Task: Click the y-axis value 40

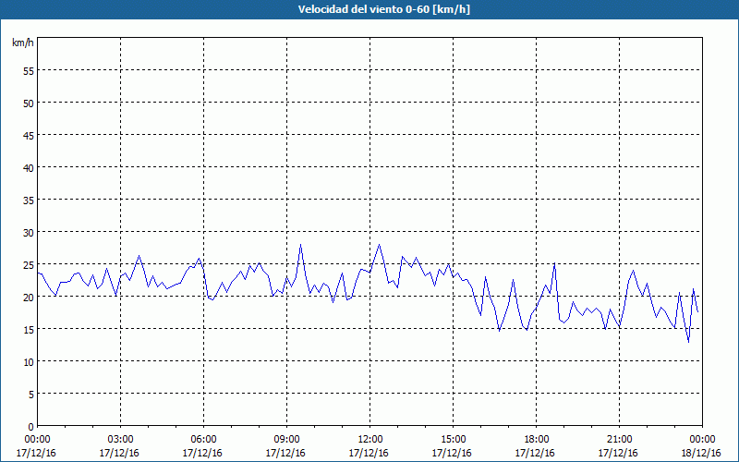Action: tap(29, 168)
